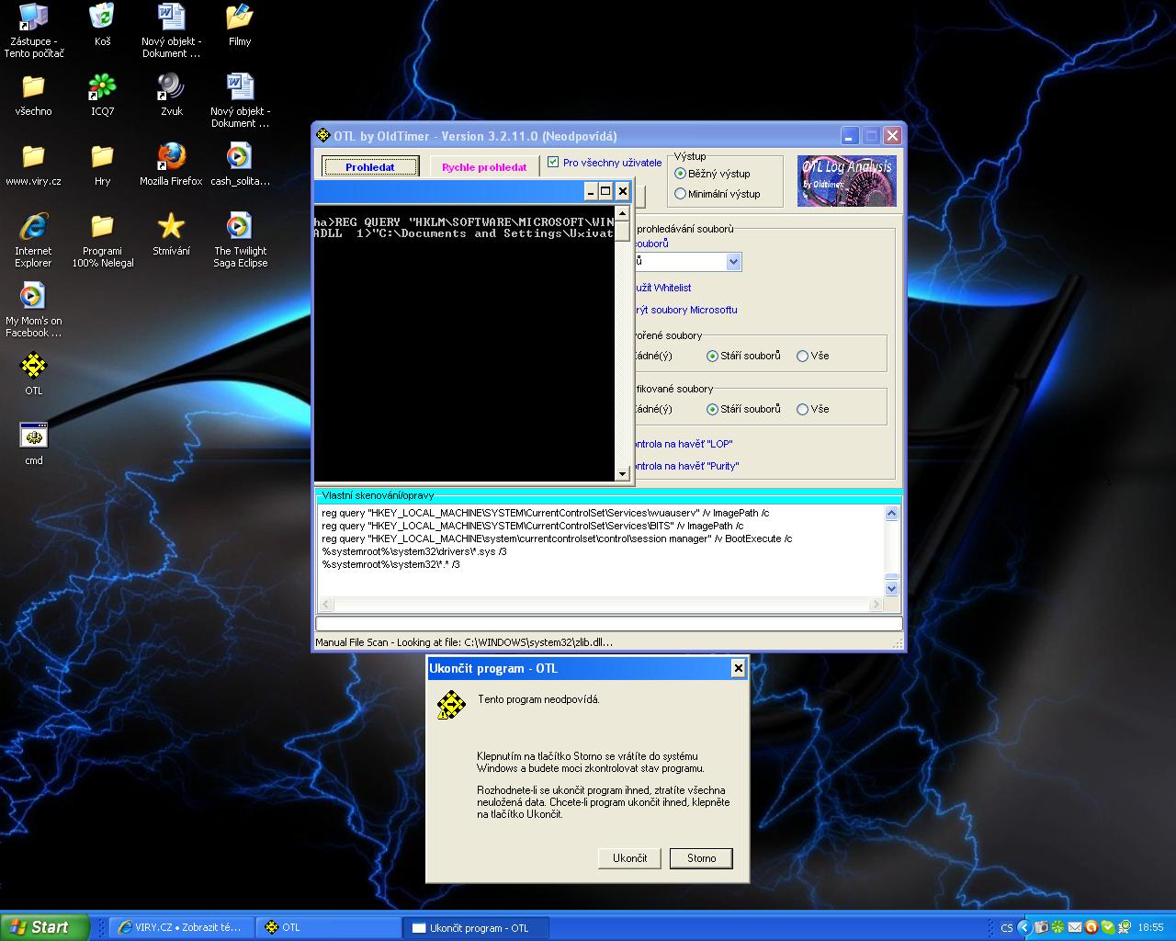The image size is (1176, 941).
Task: Open the OTL desktop shortcut
Action: coord(33,367)
